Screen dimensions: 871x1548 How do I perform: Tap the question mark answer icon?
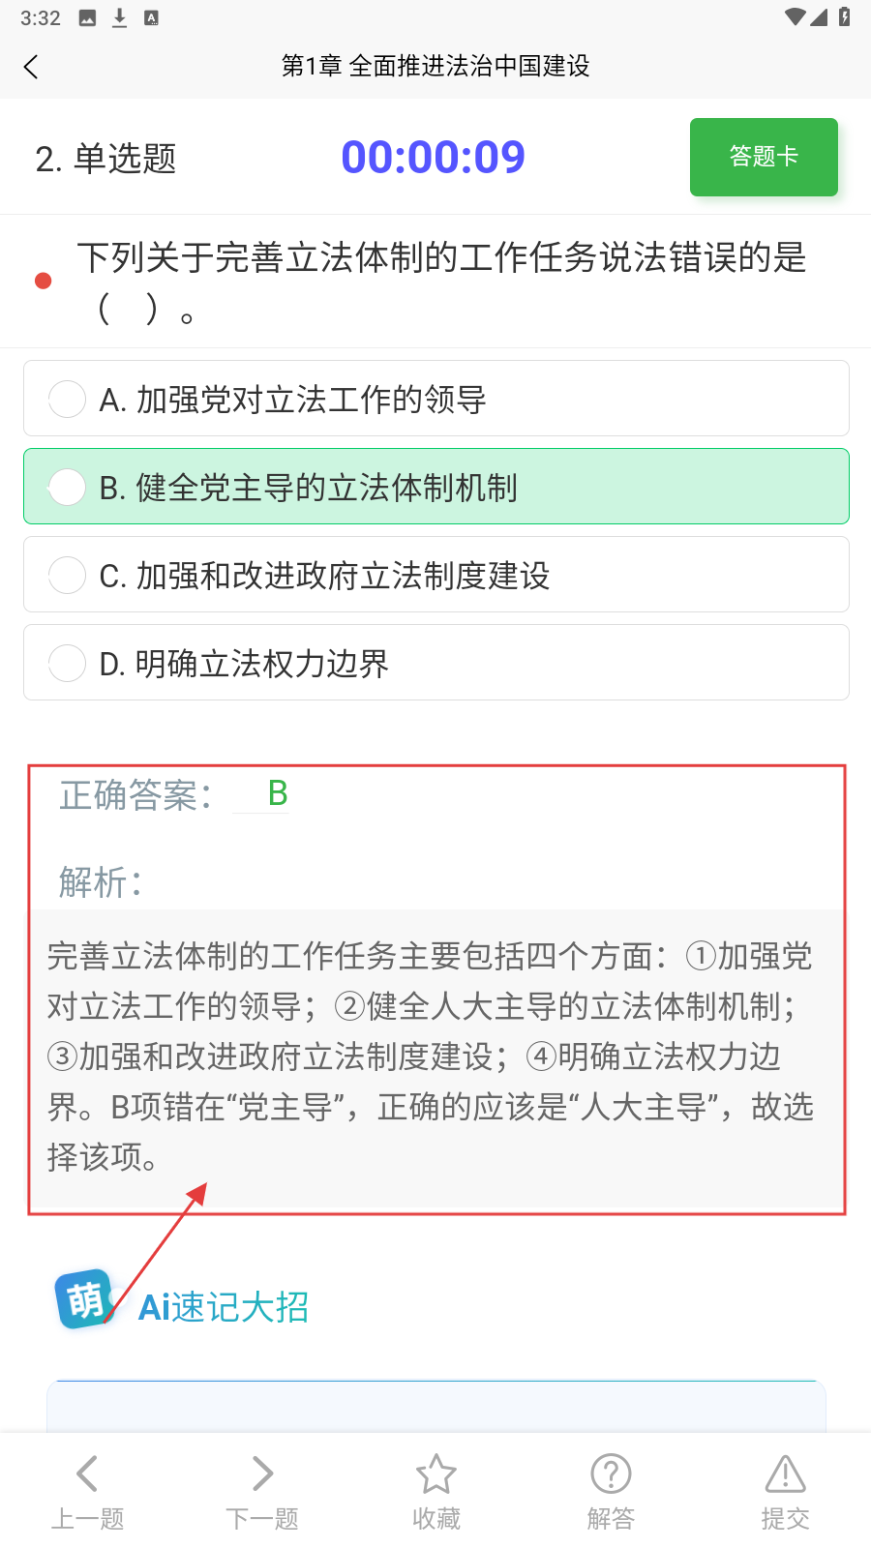611,1474
